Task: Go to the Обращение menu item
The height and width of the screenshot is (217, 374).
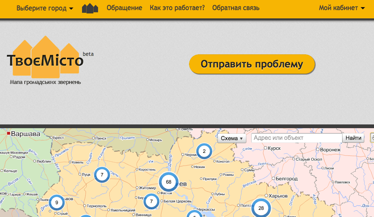Action: (x=124, y=8)
